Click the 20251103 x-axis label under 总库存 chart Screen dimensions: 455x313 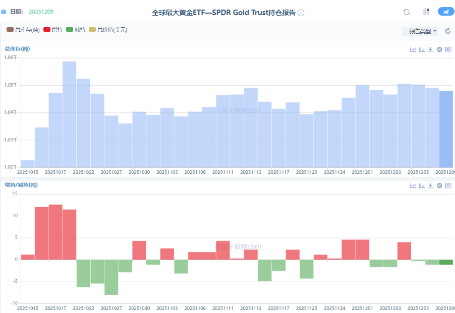167,172
